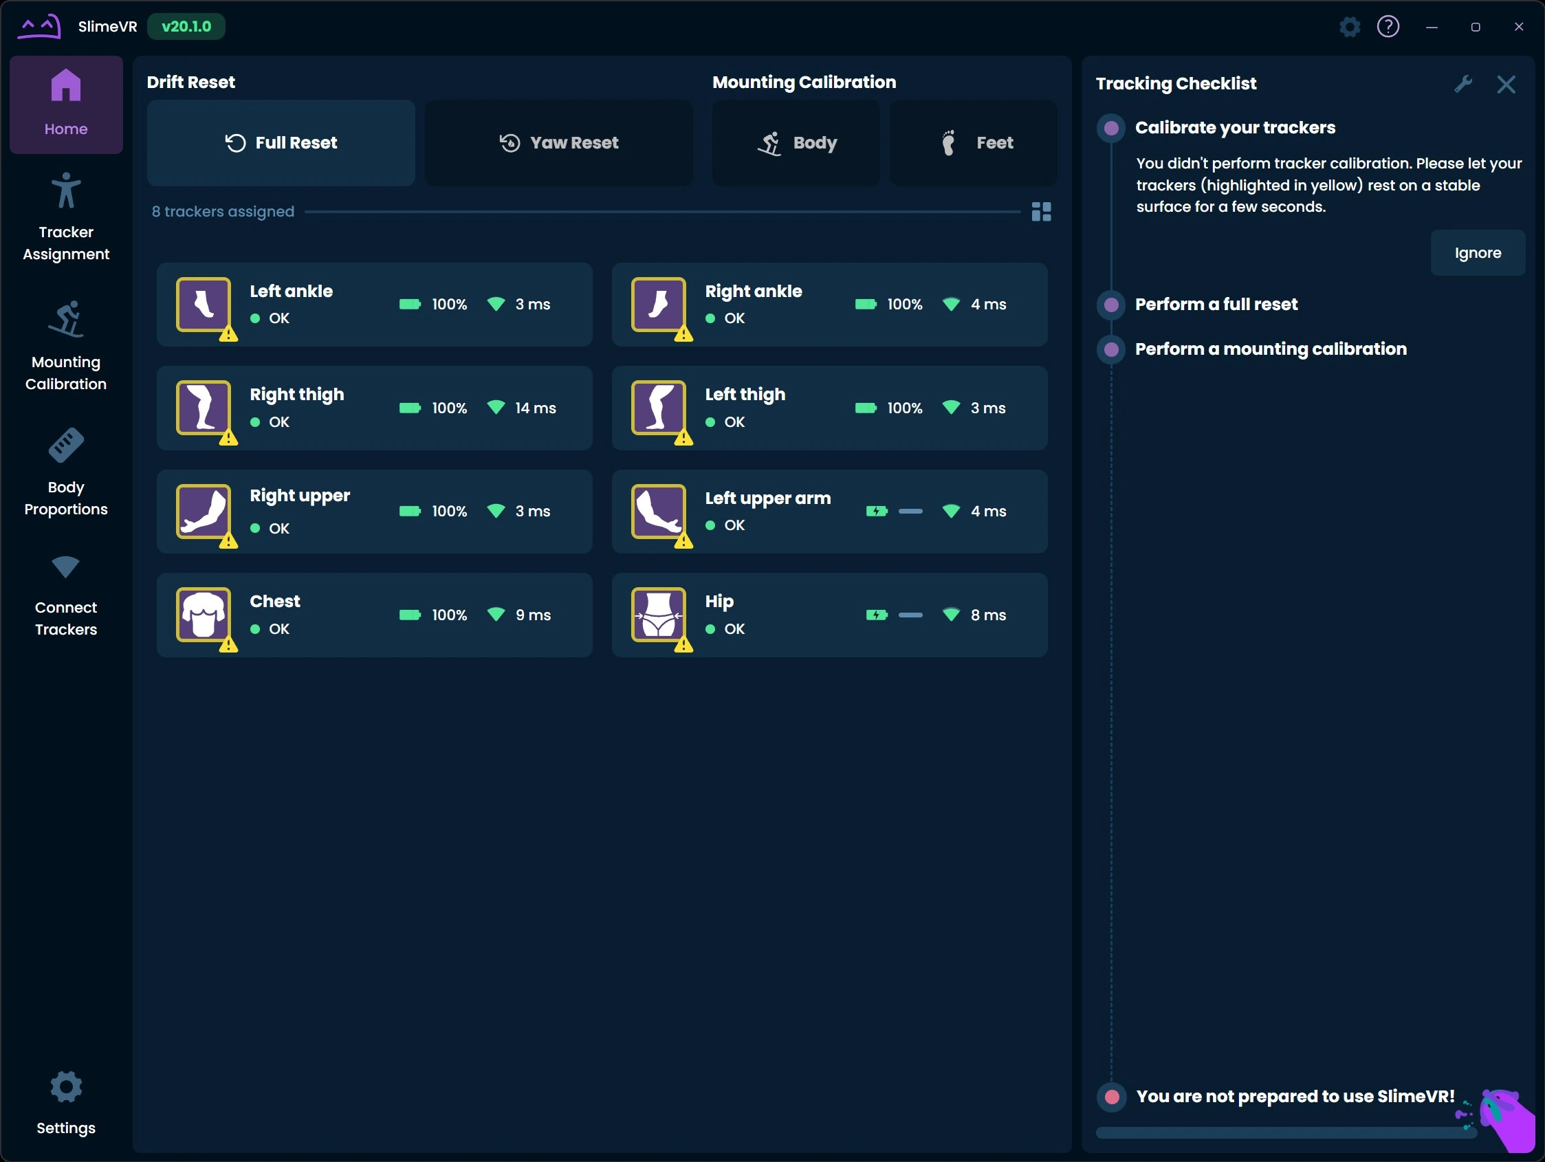The image size is (1545, 1162).
Task: Click the SlimeVR logo icon
Action: [x=39, y=27]
